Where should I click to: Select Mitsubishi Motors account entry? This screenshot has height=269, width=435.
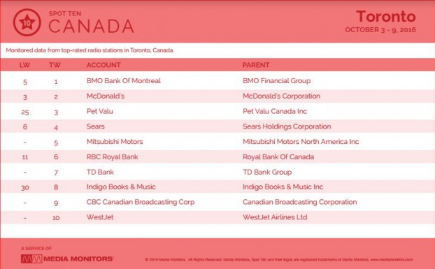(x=115, y=142)
